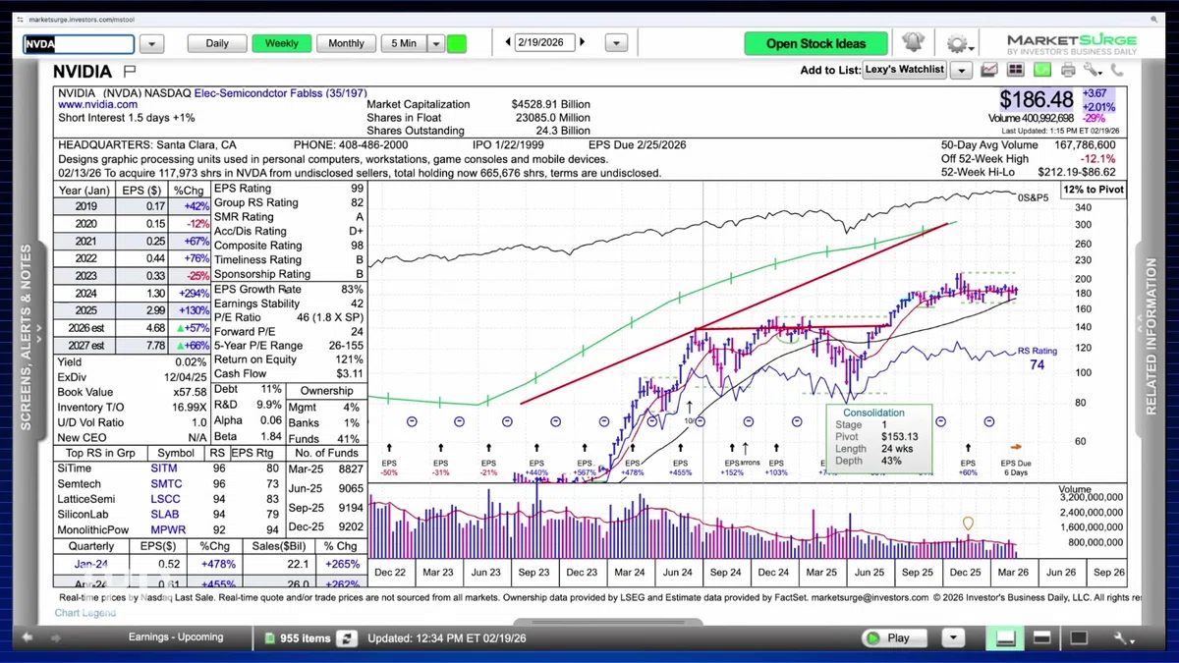
Task: Select the split-panel layout icon in the bottom bar
Action: pos(1041,638)
